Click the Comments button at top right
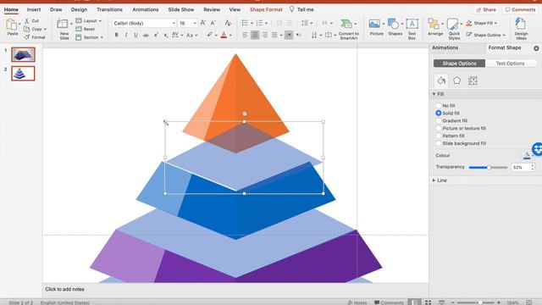The width and height of the screenshot is (542, 305). click(x=520, y=9)
